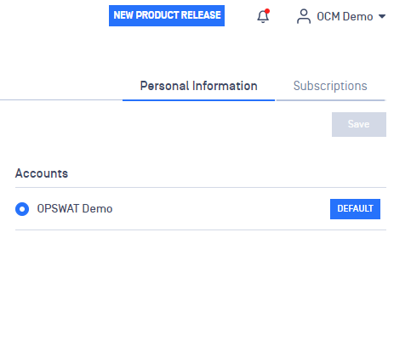Viewport: 411px width, 357px height.
Task: Select the OPSWAT Demo radio button
Action: pyautogui.click(x=22, y=209)
